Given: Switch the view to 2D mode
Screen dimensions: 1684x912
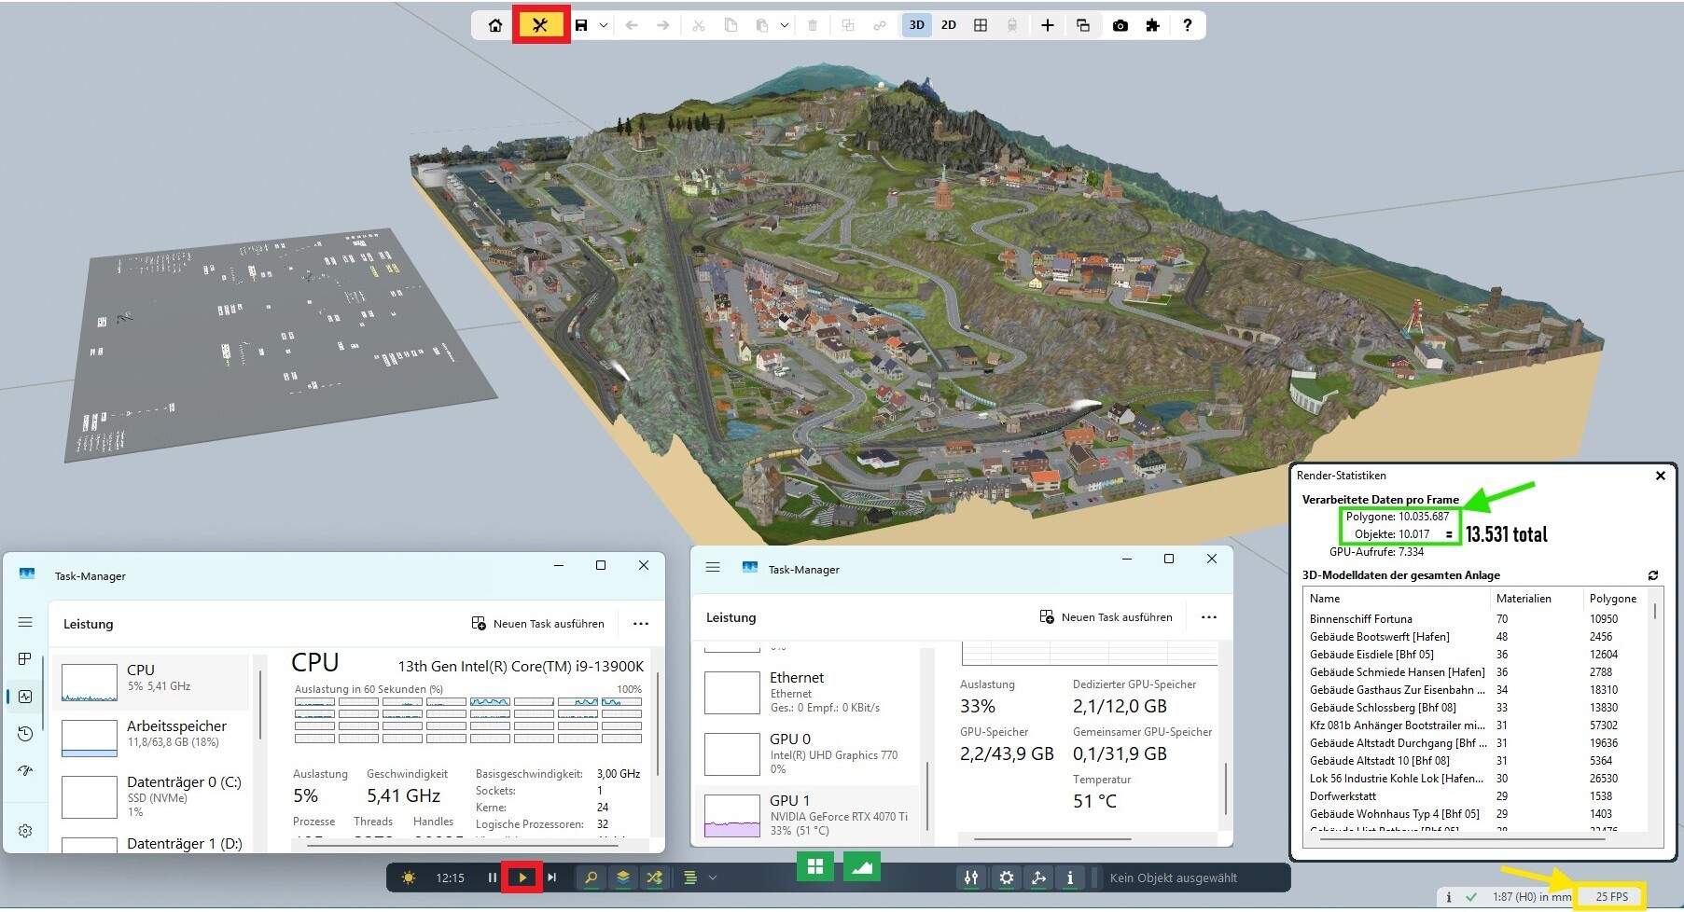Looking at the screenshot, I should point(948,25).
